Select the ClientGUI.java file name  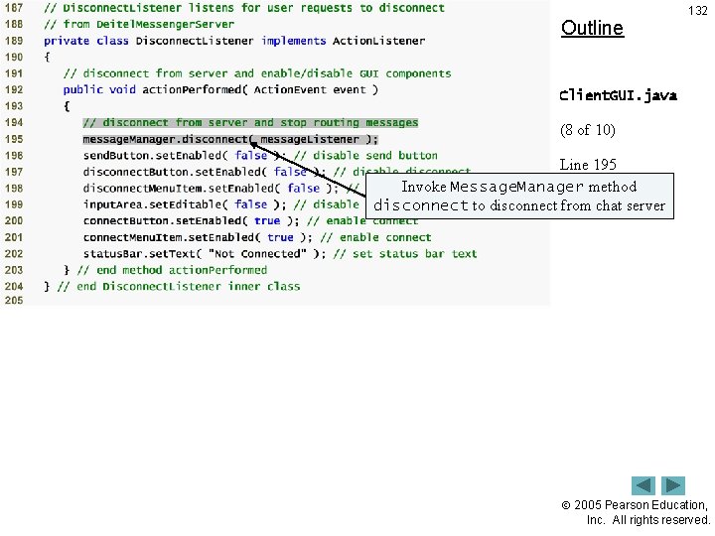(x=618, y=95)
